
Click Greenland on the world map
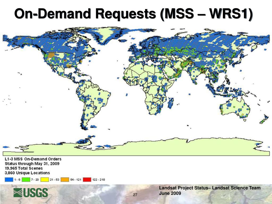point(105,35)
